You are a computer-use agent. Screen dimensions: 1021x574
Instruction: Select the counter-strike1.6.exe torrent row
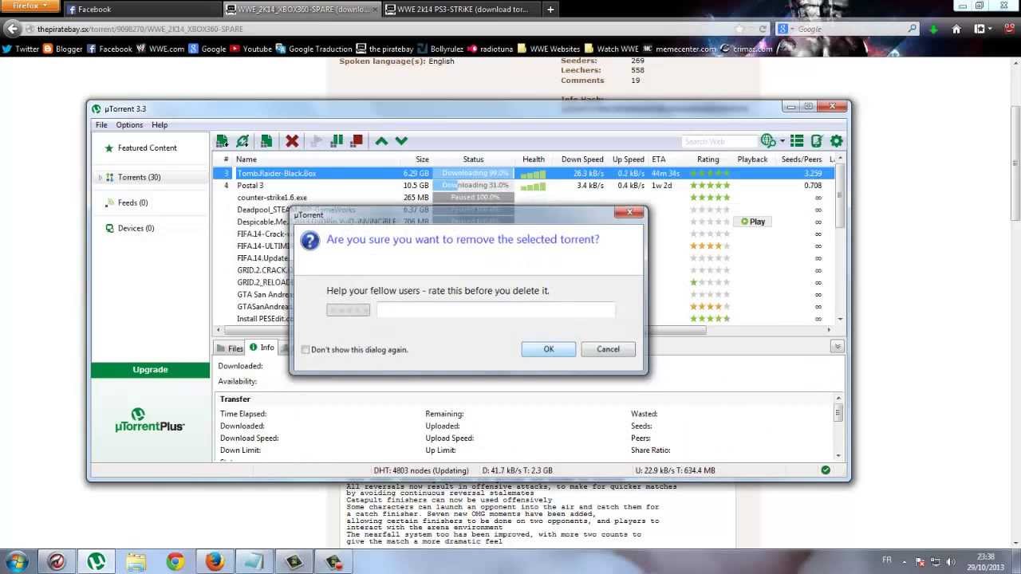coord(523,198)
